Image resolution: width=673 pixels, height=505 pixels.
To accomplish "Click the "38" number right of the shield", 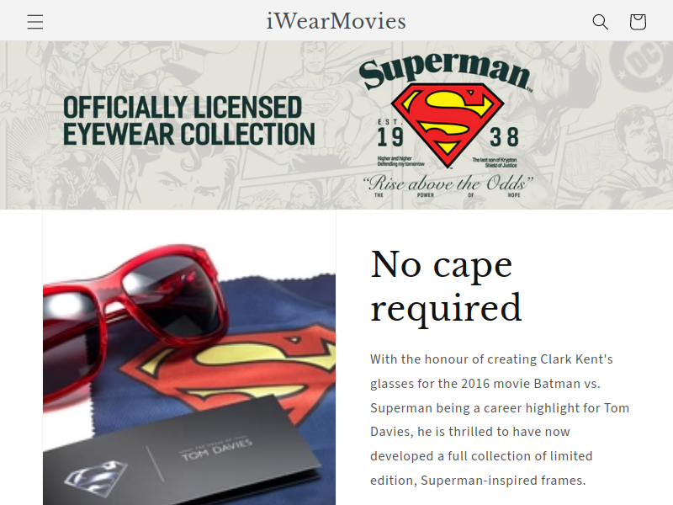I will [x=504, y=137].
